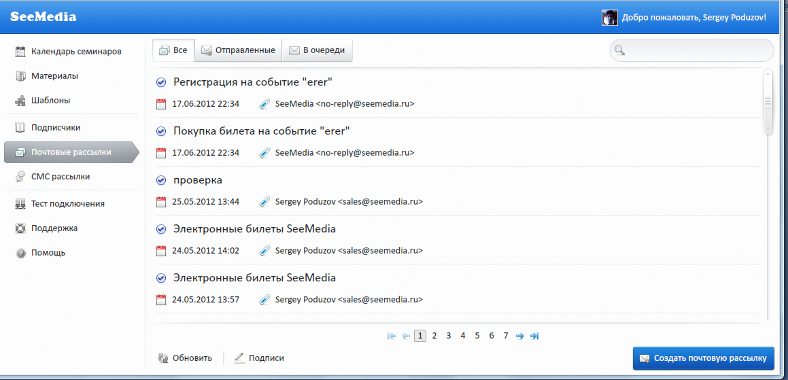
Task: Open Помощь page
Action: coord(40,252)
